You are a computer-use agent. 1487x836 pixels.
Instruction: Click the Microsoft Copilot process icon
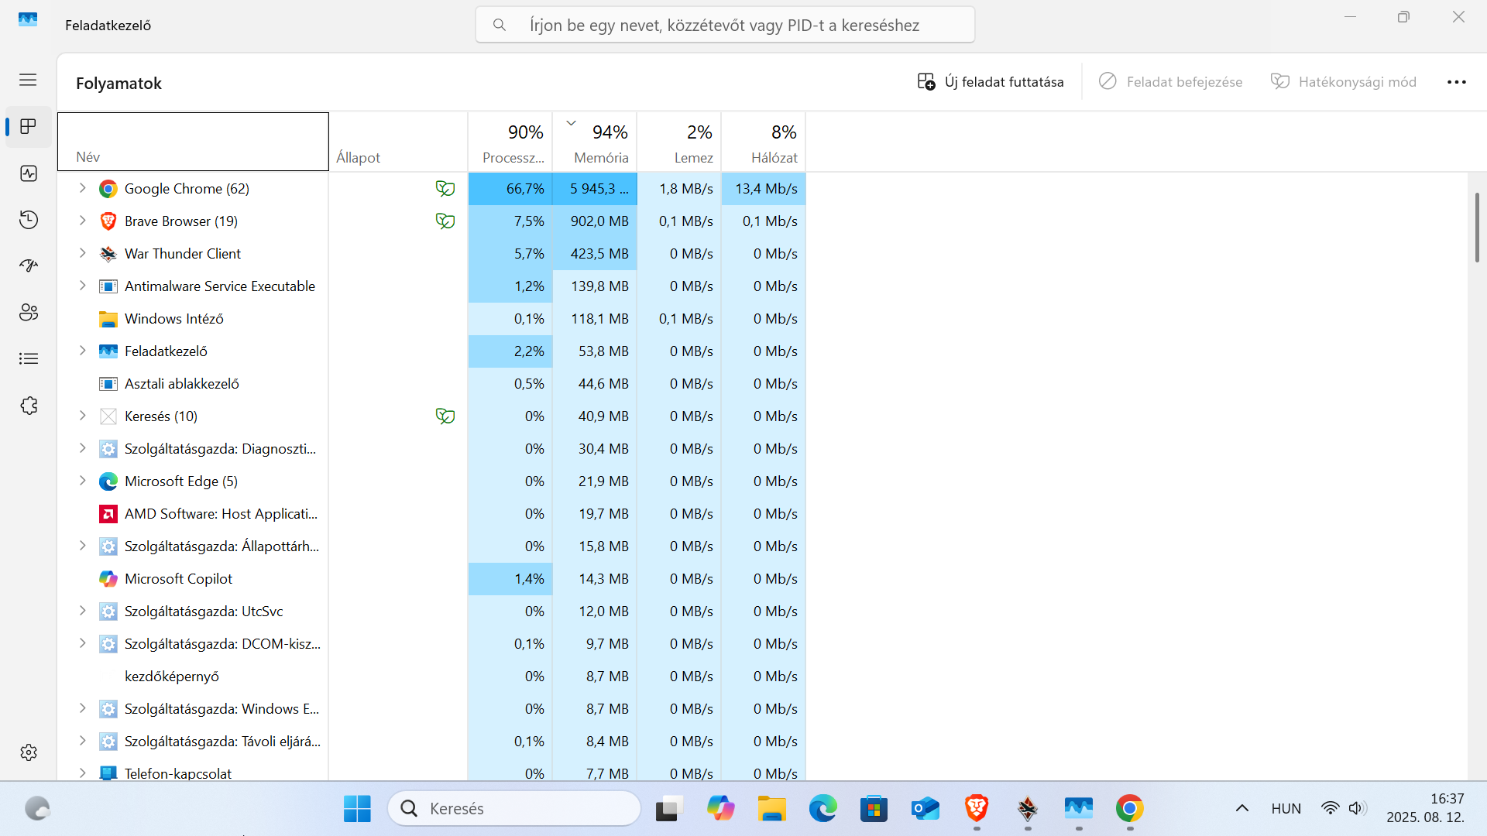(108, 579)
